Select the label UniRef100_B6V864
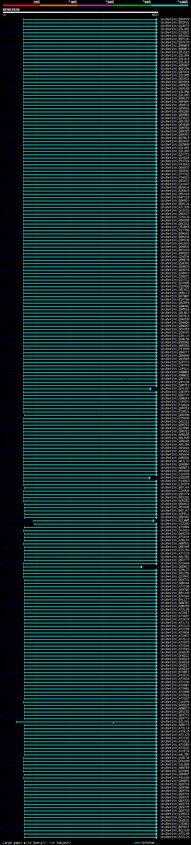Screen dimensions: 191x845 point(175,82)
